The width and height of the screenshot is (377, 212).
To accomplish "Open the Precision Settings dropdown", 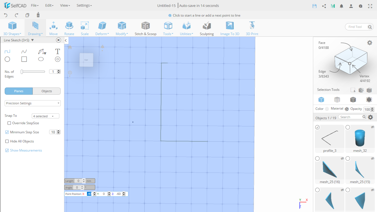I will click(33, 103).
